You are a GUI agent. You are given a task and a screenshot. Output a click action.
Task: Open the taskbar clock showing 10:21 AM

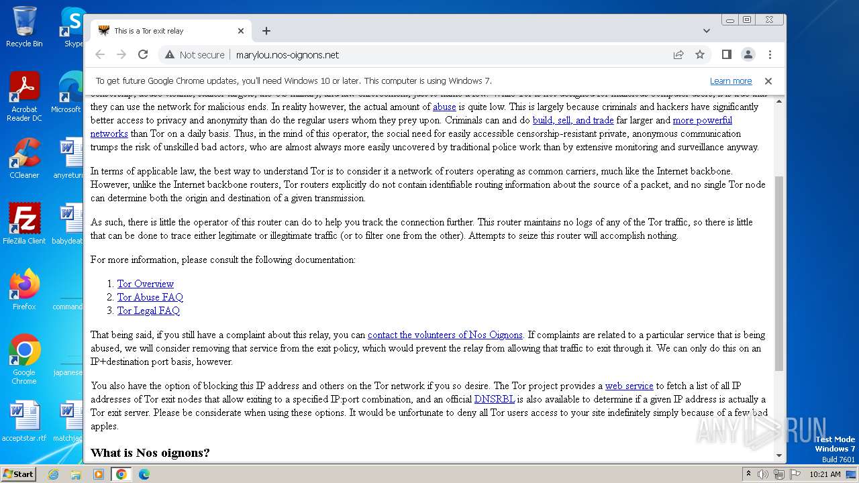point(825,474)
